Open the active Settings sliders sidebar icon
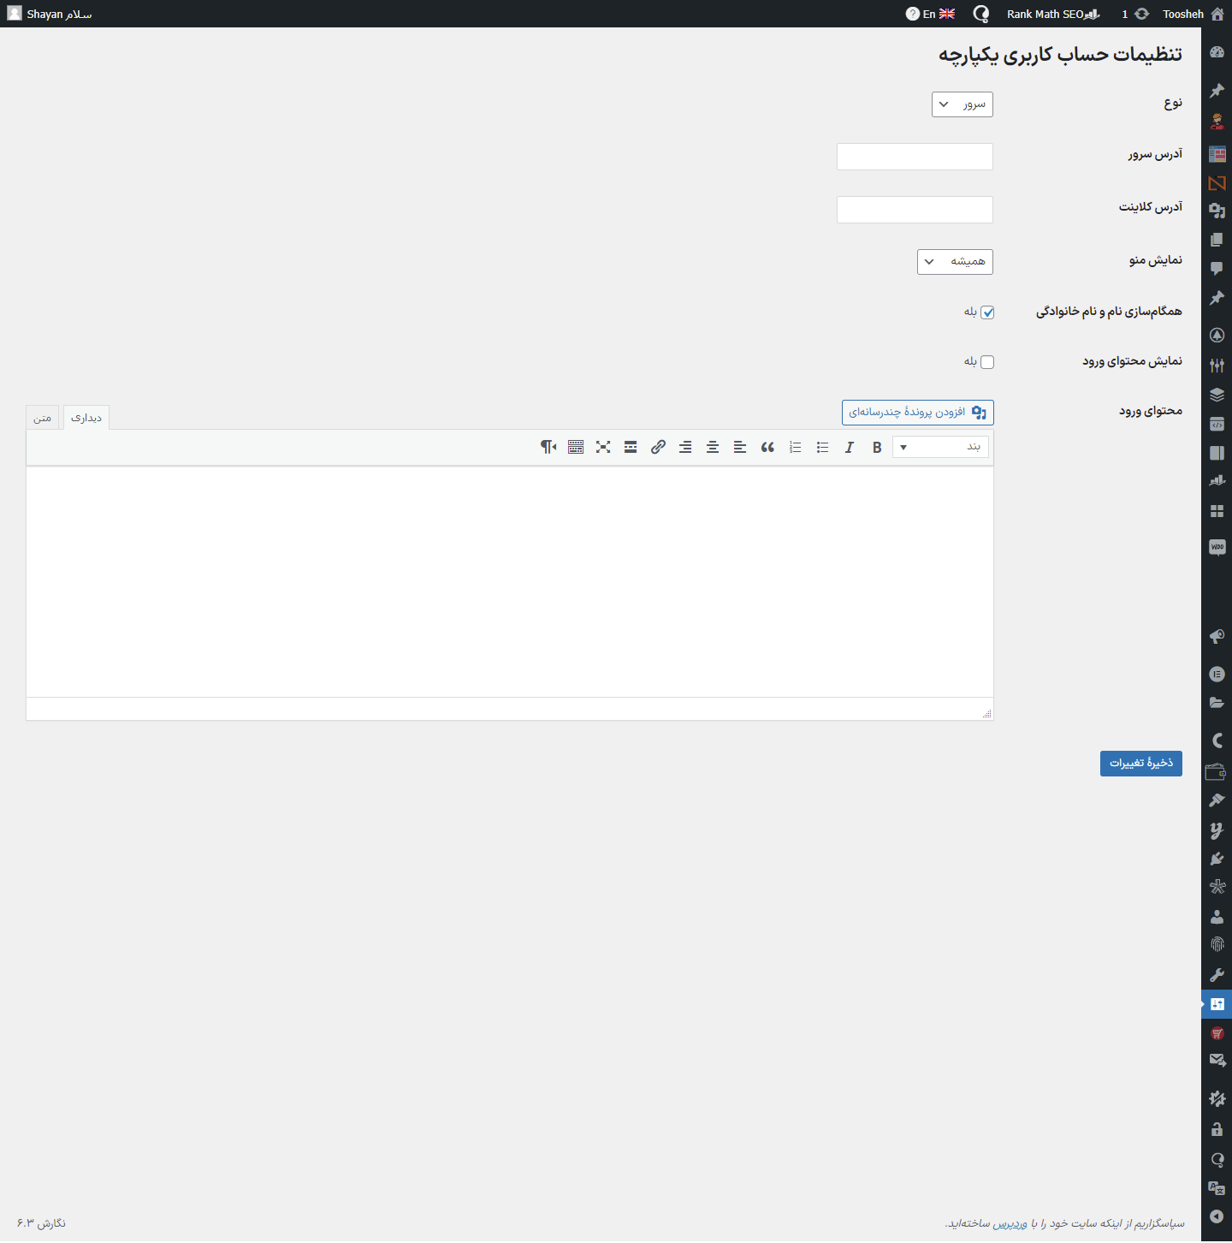The width and height of the screenshot is (1232, 1243). (x=1217, y=1004)
